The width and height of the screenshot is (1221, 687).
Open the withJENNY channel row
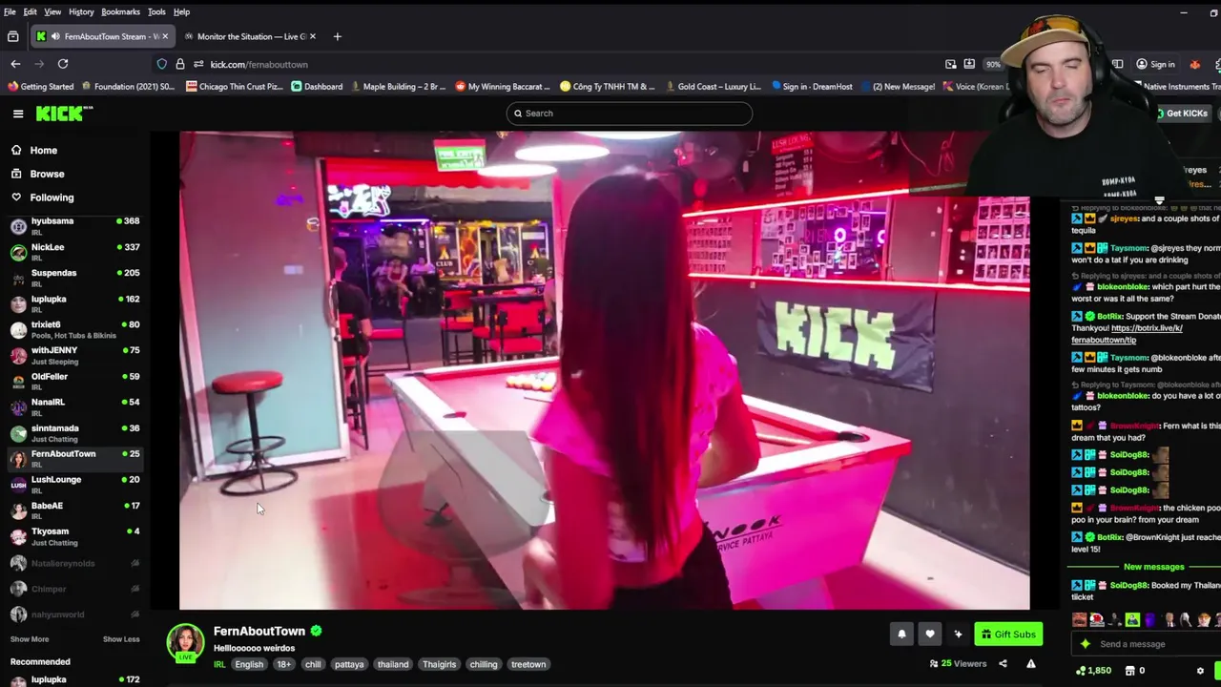tap(74, 356)
